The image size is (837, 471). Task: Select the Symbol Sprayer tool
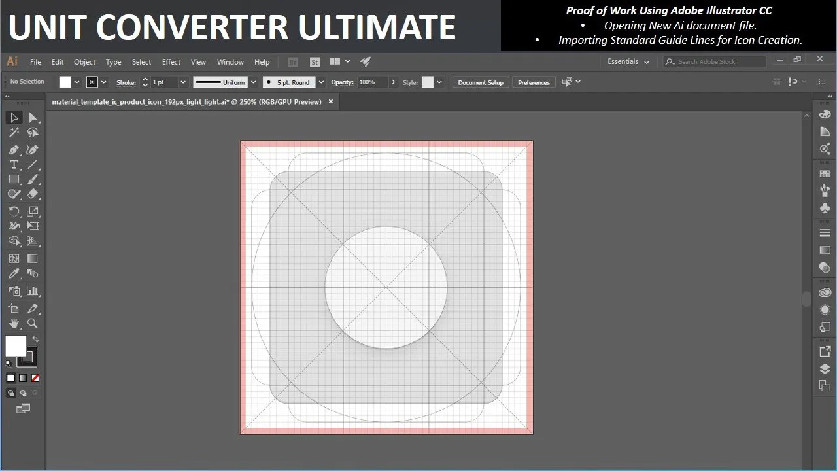[14, 290]
